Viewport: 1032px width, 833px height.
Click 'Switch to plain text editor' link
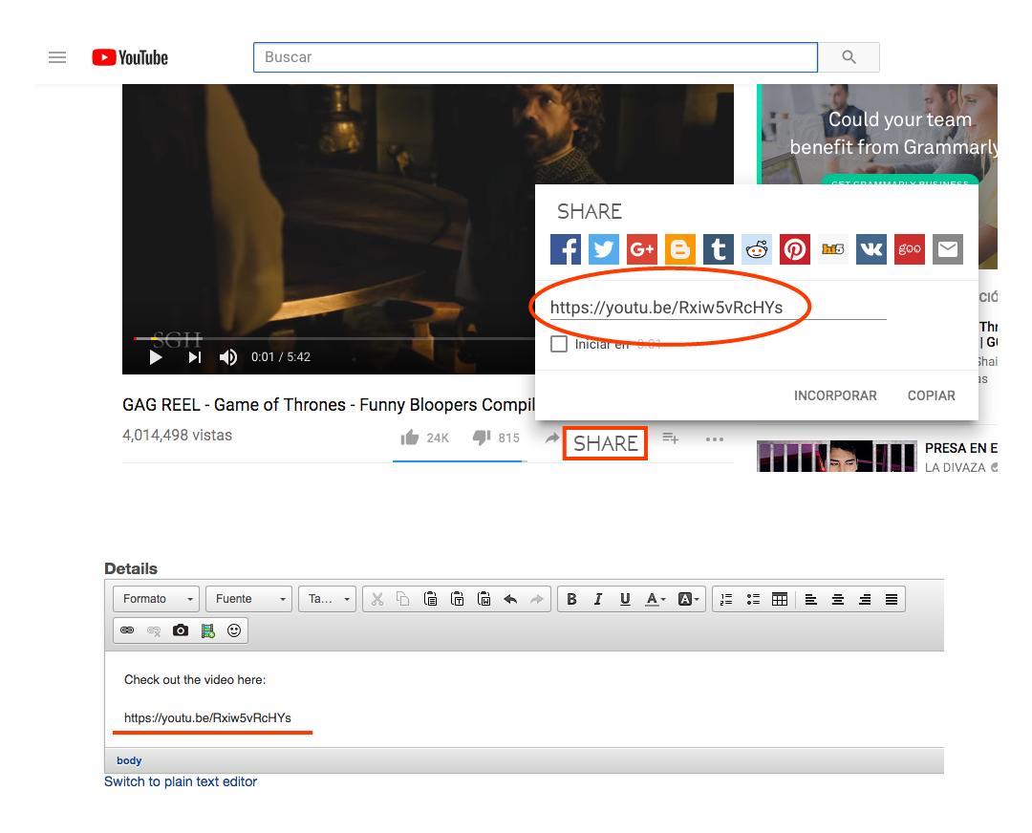181,781
